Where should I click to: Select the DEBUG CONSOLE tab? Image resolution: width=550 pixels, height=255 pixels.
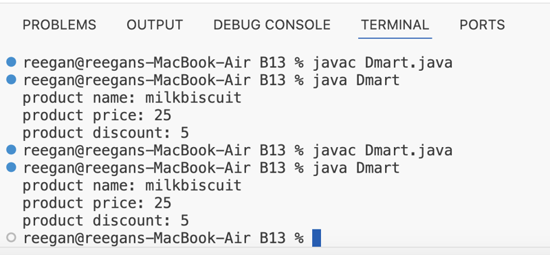272,25
